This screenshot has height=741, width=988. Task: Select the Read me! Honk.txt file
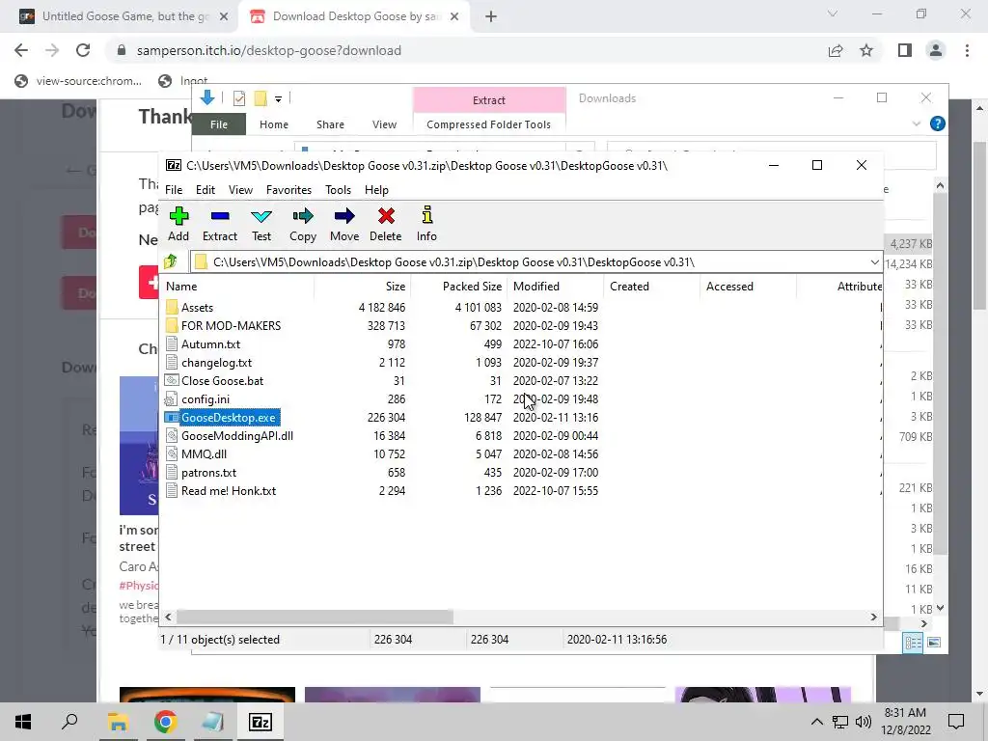228,490
